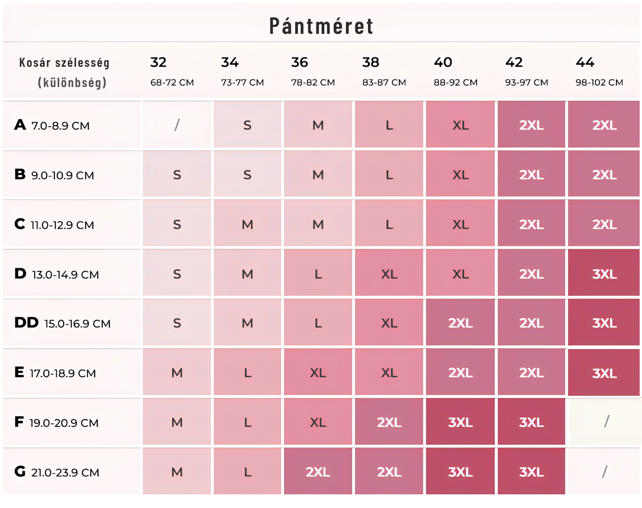Image resolution: width=642 pixels, height=508 pixels.
Task: Select the 38 band size 83-87 CM header
Action: pos(384,72)
